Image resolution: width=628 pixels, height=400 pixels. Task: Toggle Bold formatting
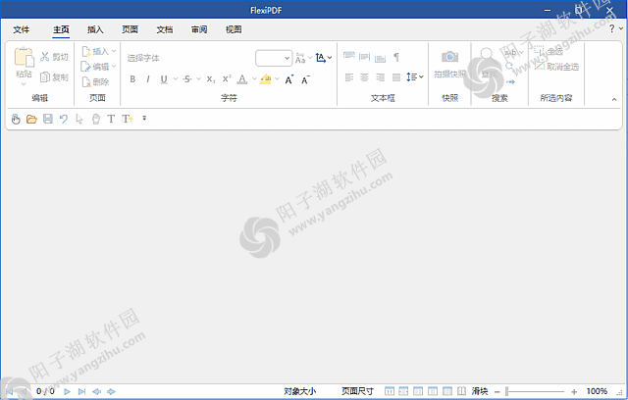pos(132,79)
